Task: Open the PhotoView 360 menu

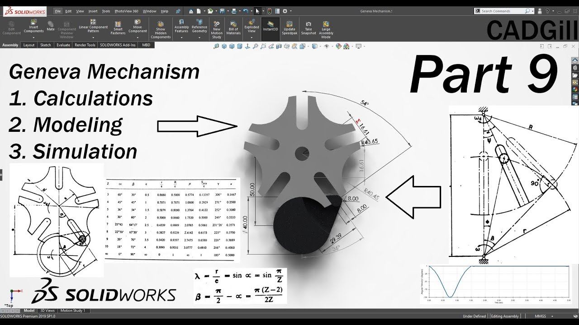Action: pos(127,11)
